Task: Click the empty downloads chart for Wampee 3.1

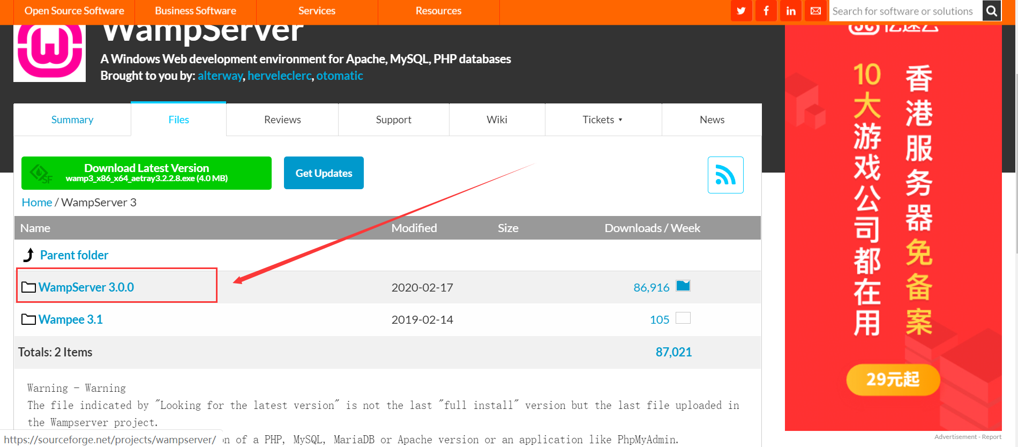Action: pyautogui.click(x=683, y=318)
